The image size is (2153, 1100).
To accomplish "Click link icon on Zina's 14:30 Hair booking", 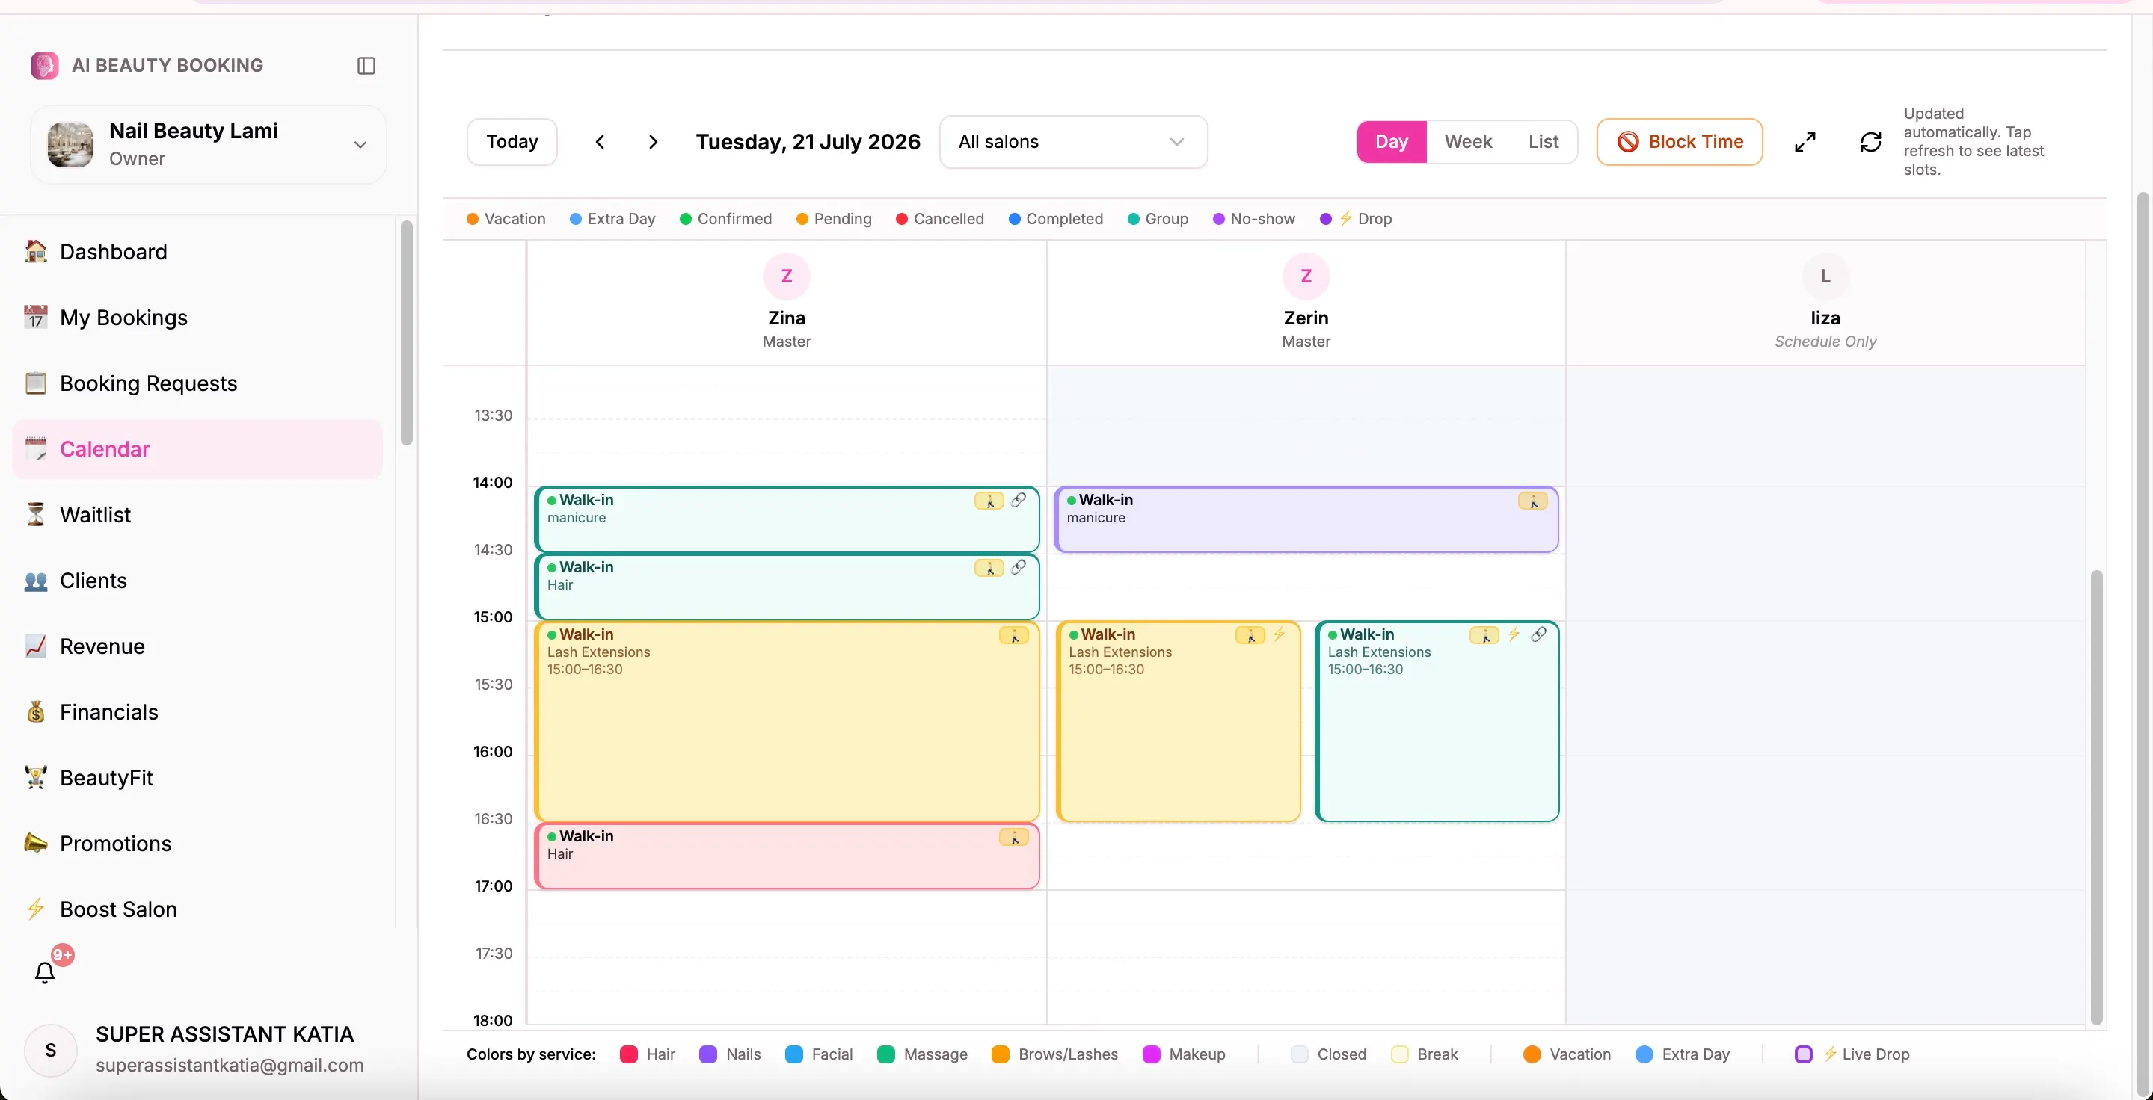I will [x=1018, y=568].
